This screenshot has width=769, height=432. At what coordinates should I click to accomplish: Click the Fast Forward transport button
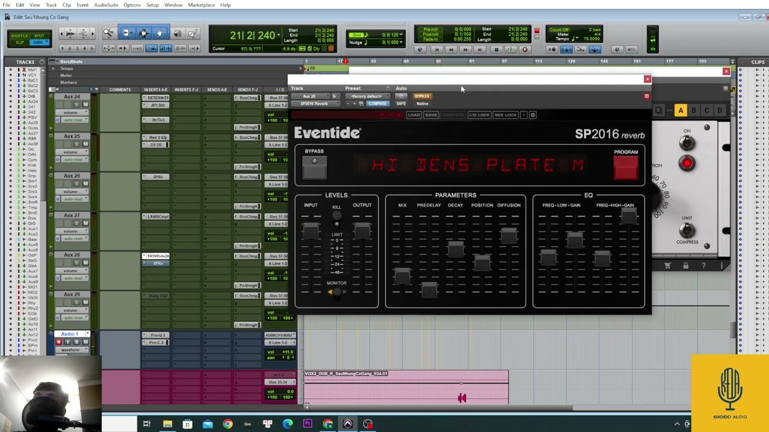pyautogui.click(x=465, y=50)
